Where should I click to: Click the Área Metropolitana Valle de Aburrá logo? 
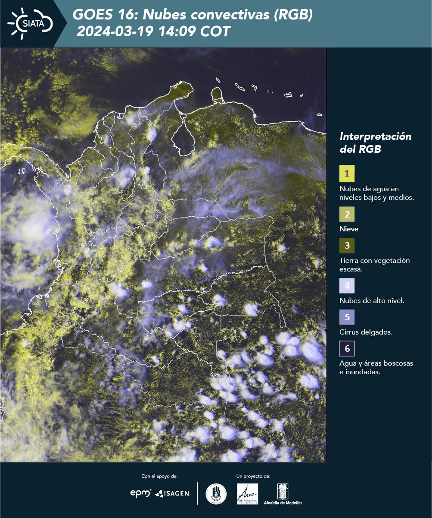click(248, 494)
